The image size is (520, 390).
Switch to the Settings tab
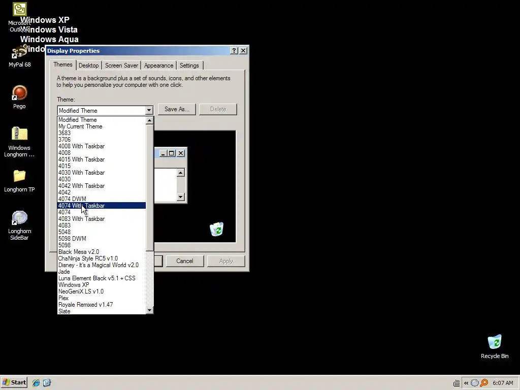[189, 66]
